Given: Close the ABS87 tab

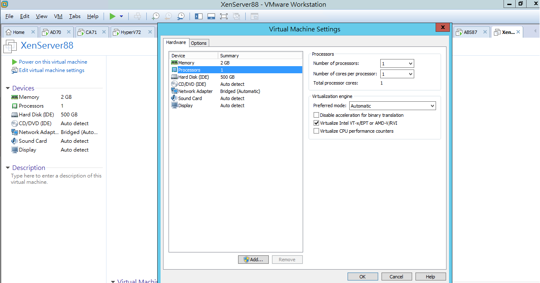Looking at the screenshot, I should (x=485, y=32).
